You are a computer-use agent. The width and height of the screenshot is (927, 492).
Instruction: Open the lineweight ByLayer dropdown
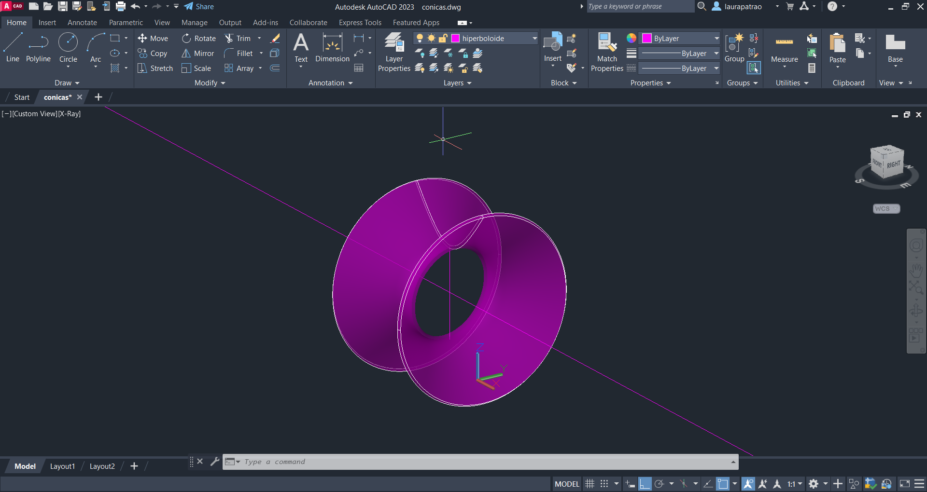(x=716, y=54)
